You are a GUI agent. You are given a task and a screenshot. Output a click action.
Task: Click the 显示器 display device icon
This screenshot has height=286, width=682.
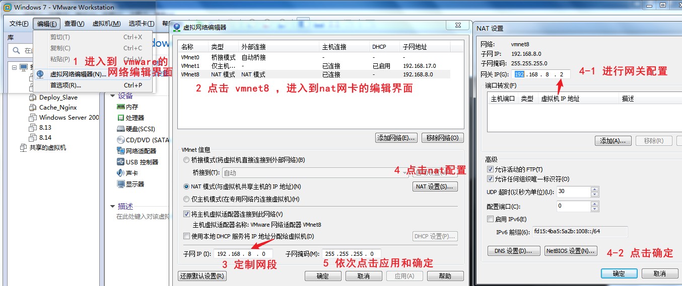[x=121, y=184]
